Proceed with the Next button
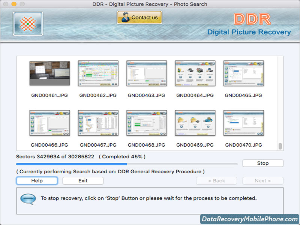 [x=262, y=180]
